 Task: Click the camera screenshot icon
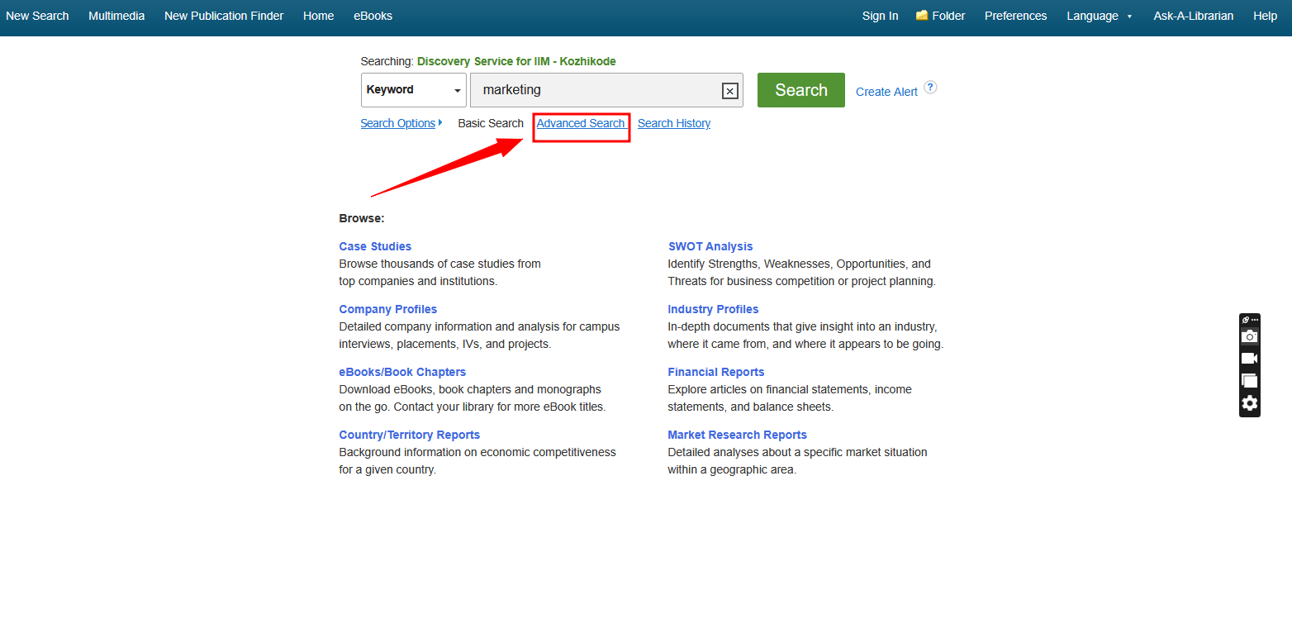(x=1249, y=336)
